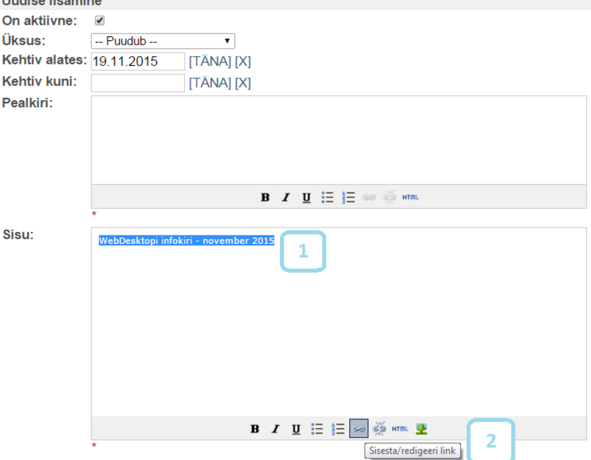Click the insert link icon in Pealkiri toolbar
The image size is (591, 460).
(369, 197)
